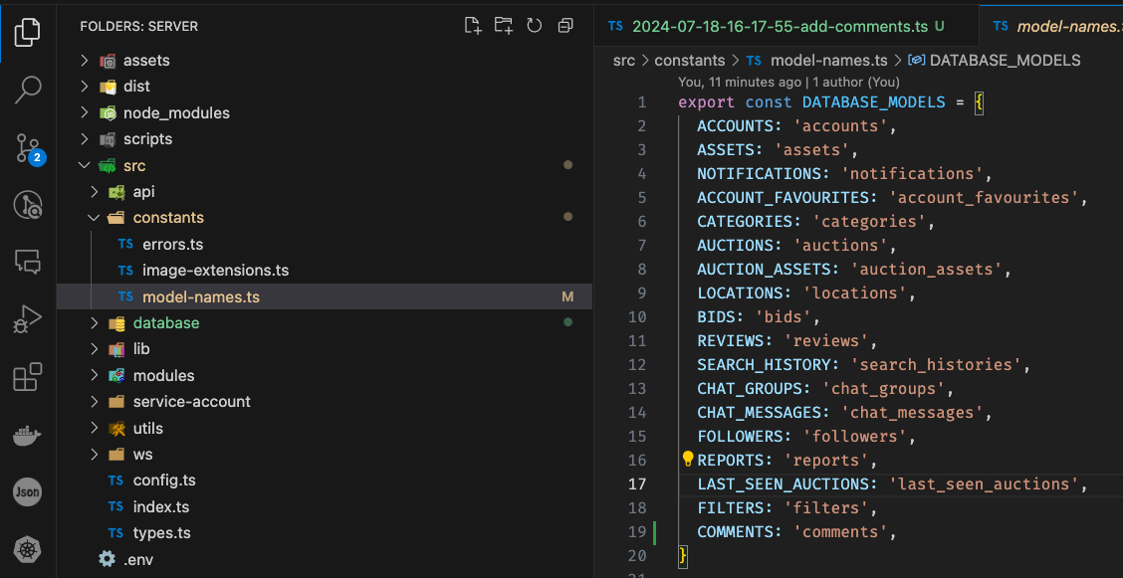
Task: Select model-names.ts in the explorer tree
Action: pyautogui.click(x=325, y=296)
